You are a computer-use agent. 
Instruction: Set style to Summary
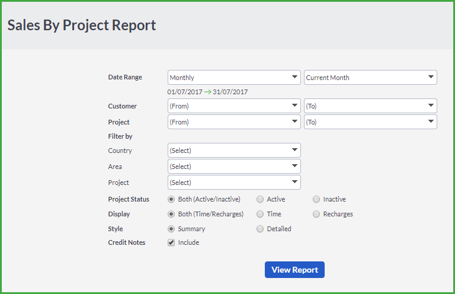tap(171, 229)
